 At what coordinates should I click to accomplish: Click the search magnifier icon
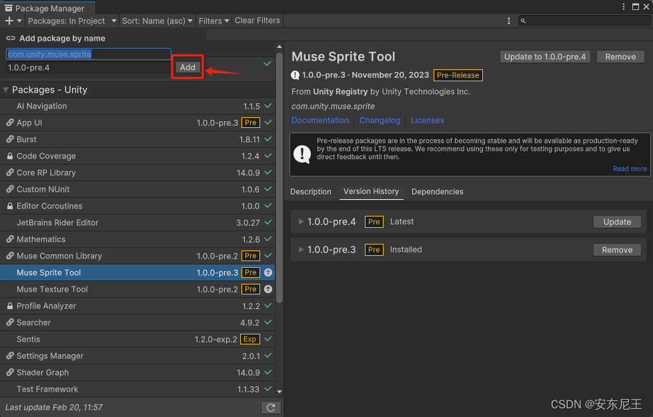click(x=524, y=21)
